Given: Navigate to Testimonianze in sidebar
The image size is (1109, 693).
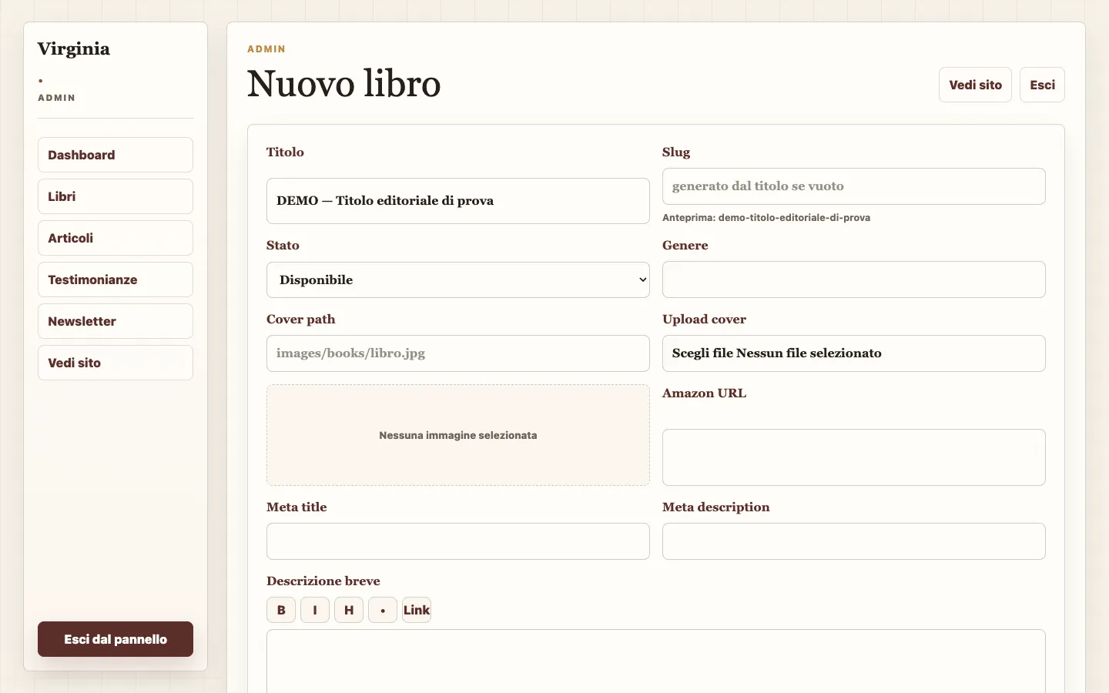Looking at the screenshot, I should 116,280.
